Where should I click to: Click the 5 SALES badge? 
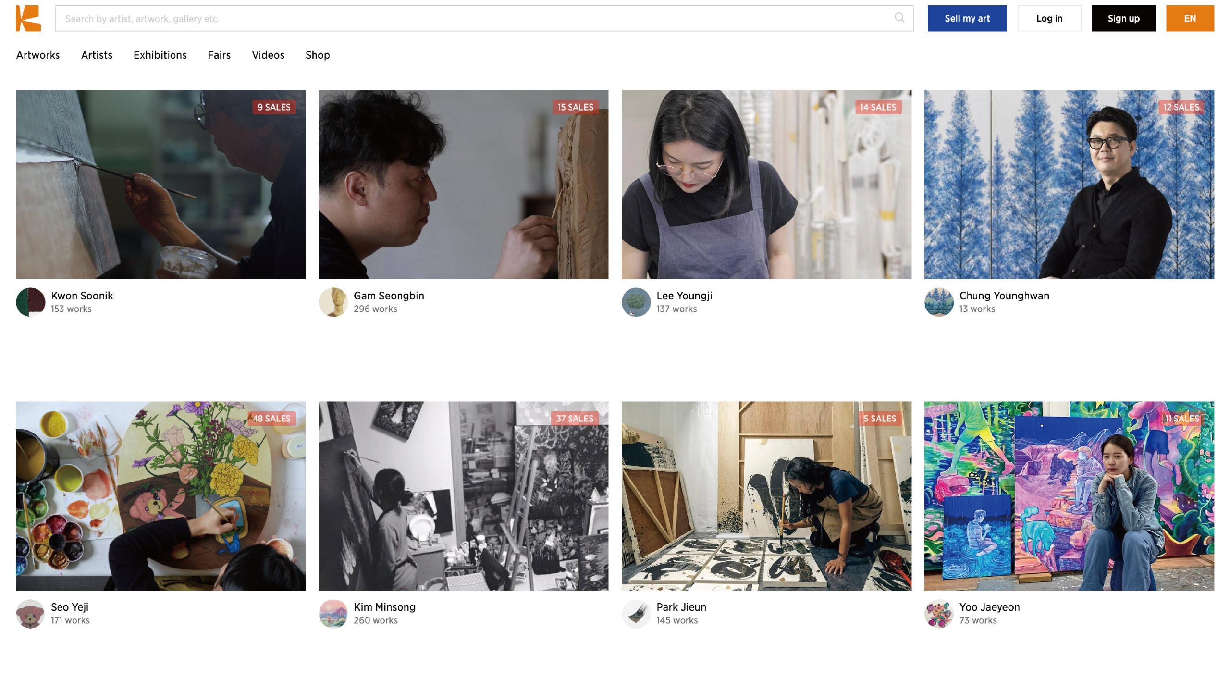(880, 419)
